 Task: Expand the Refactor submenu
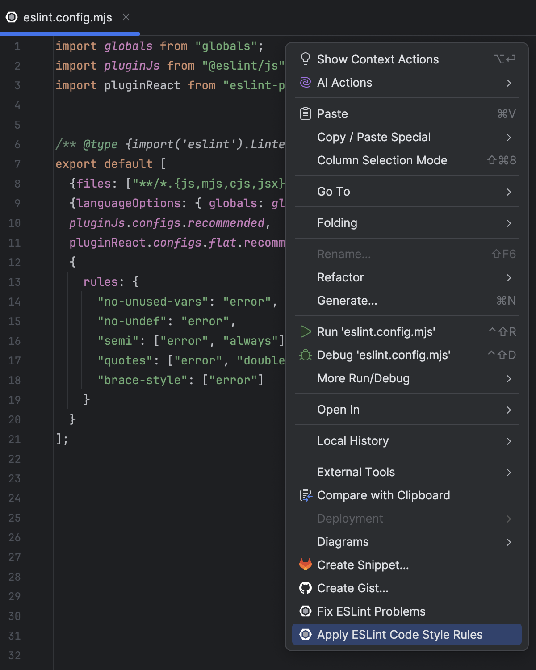[510, 277]
